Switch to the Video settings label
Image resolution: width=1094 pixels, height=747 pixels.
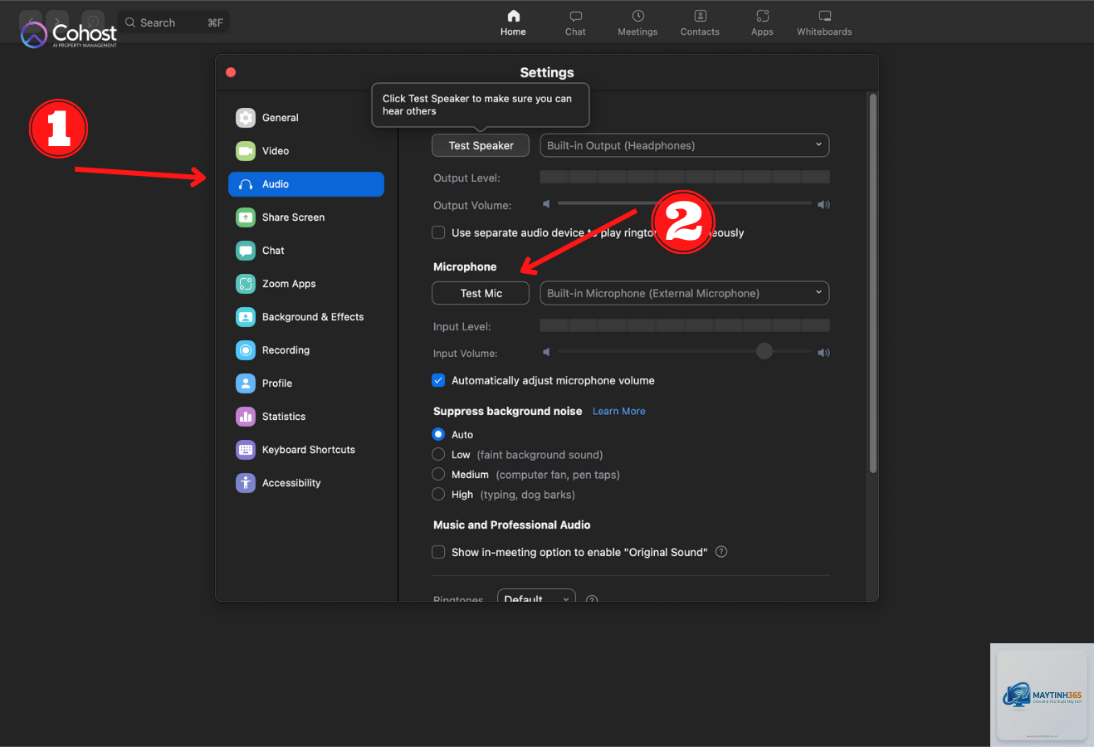pyautogui.click(x=276, y=151)
